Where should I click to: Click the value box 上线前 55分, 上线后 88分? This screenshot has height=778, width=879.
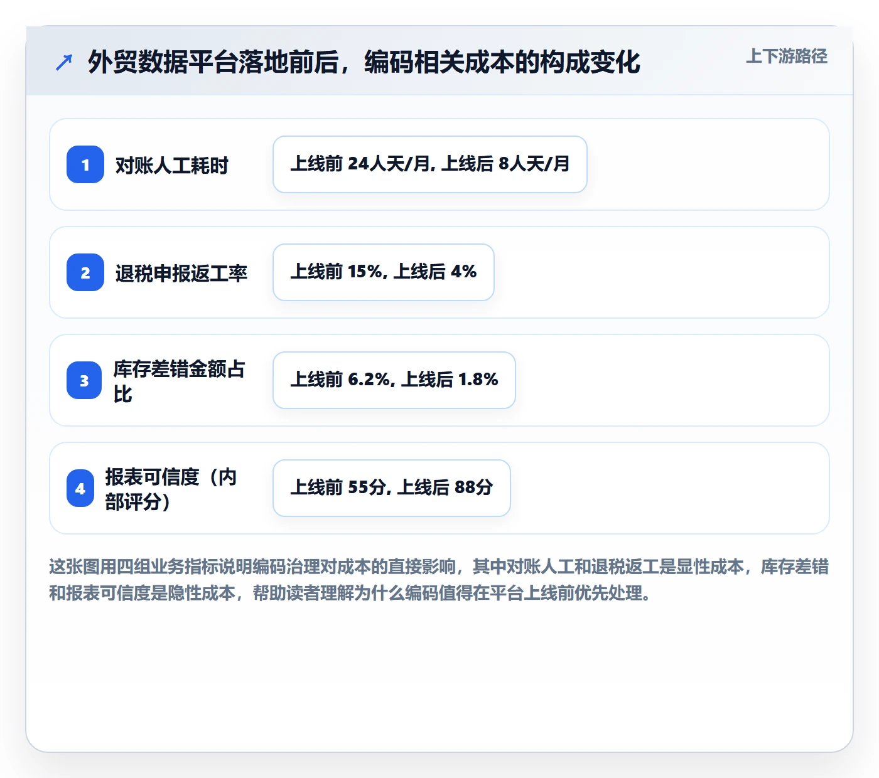[x=392, y=488]
